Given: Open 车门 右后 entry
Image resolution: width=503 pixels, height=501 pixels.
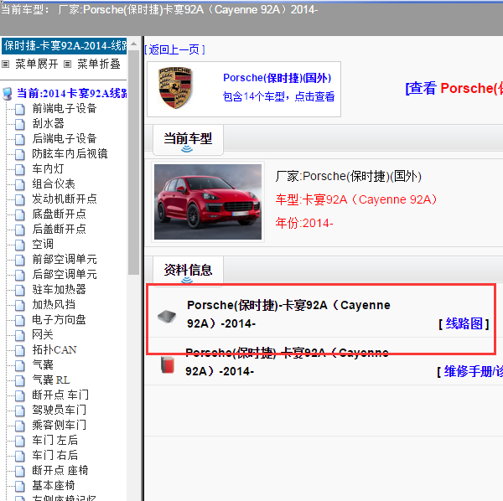Looking at the screenshot, I should [x=54, y=455].
